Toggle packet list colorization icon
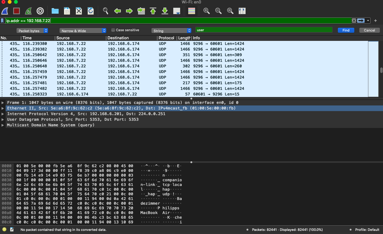Screen dimensions: 383x234 click(x=192, y=11)
